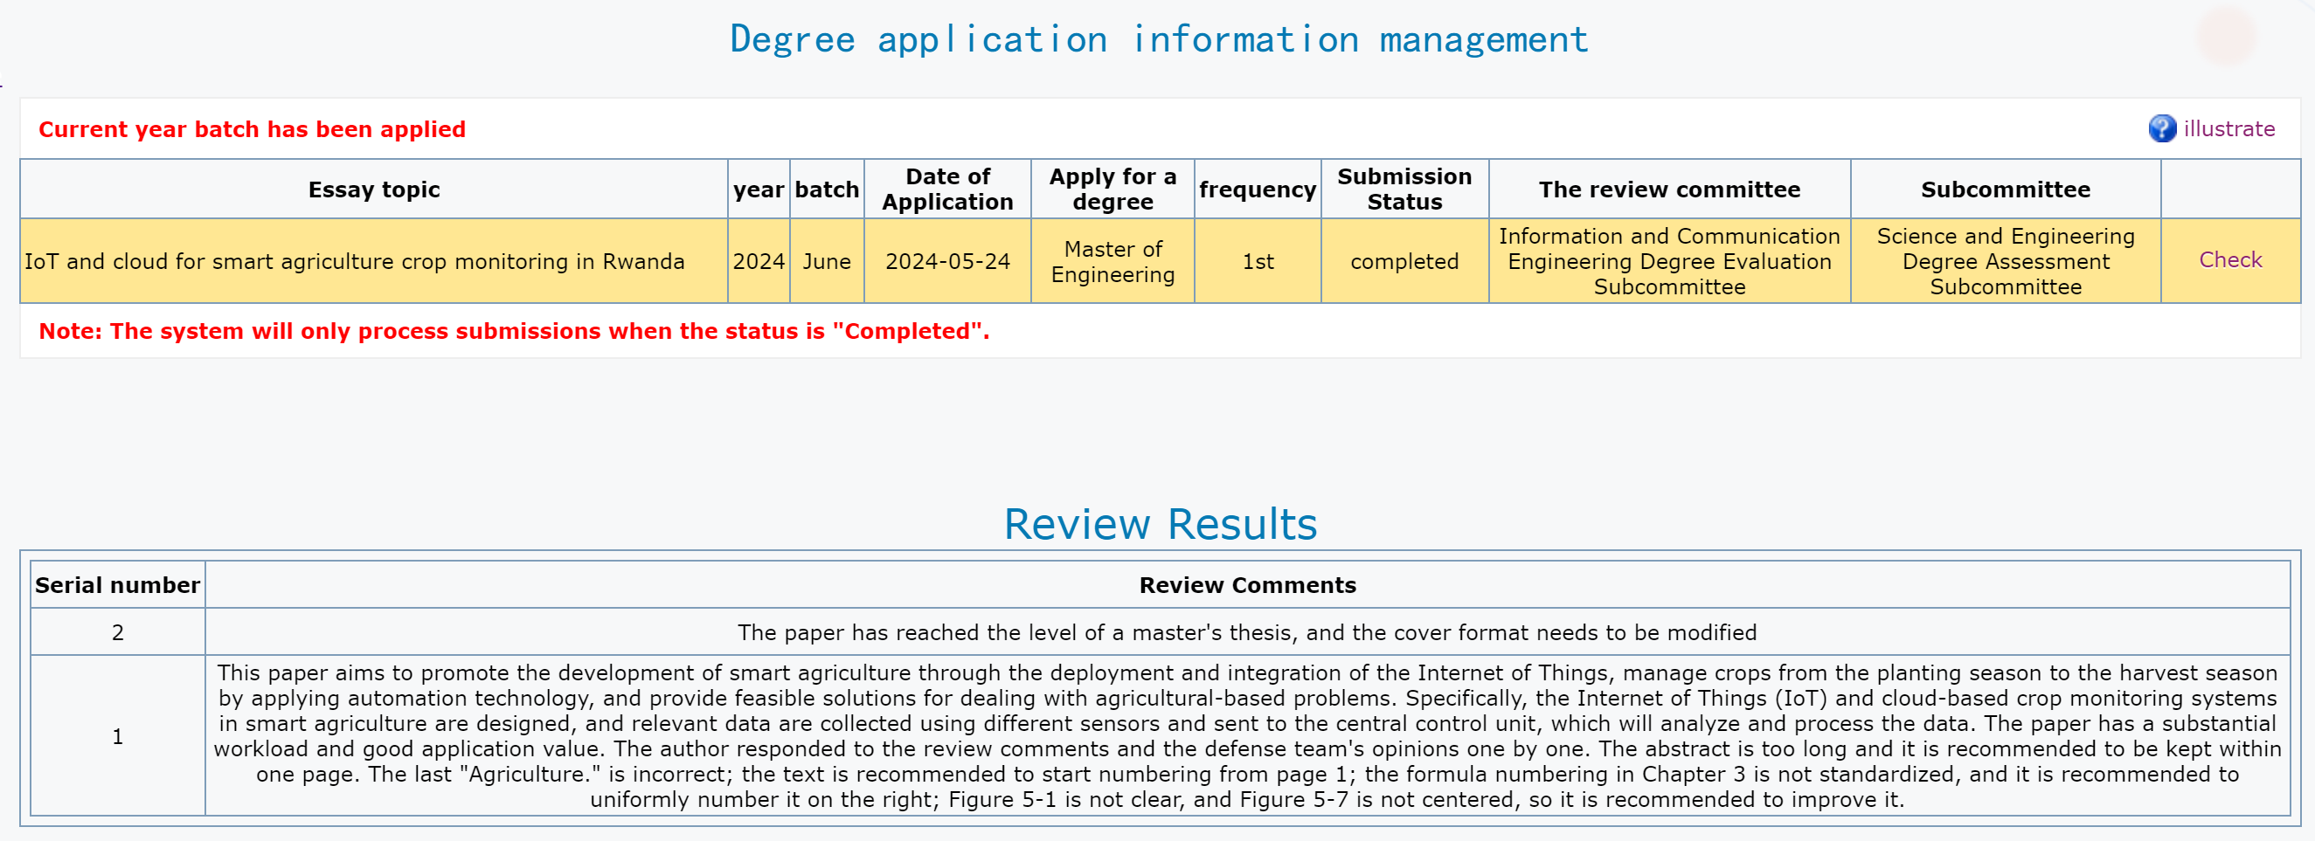2315x841 pixels.
Task: Click the Apply for a degree header
Action: [x=1112, y=190]
